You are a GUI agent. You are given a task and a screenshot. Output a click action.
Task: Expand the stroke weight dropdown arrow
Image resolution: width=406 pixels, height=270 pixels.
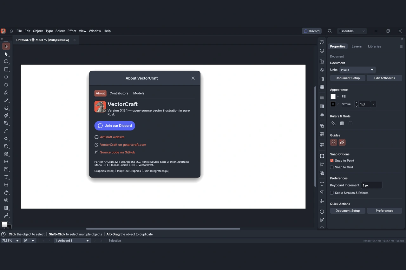pyautogui.click(x=373, y=104)
